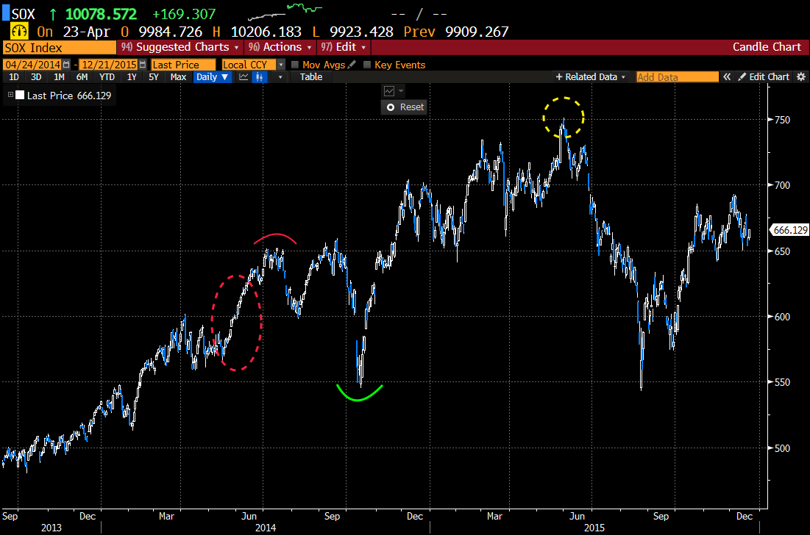The image size is (810, 535).
Task: Open the Daily periodicity dropdown
Action: [x=211, y=77]
